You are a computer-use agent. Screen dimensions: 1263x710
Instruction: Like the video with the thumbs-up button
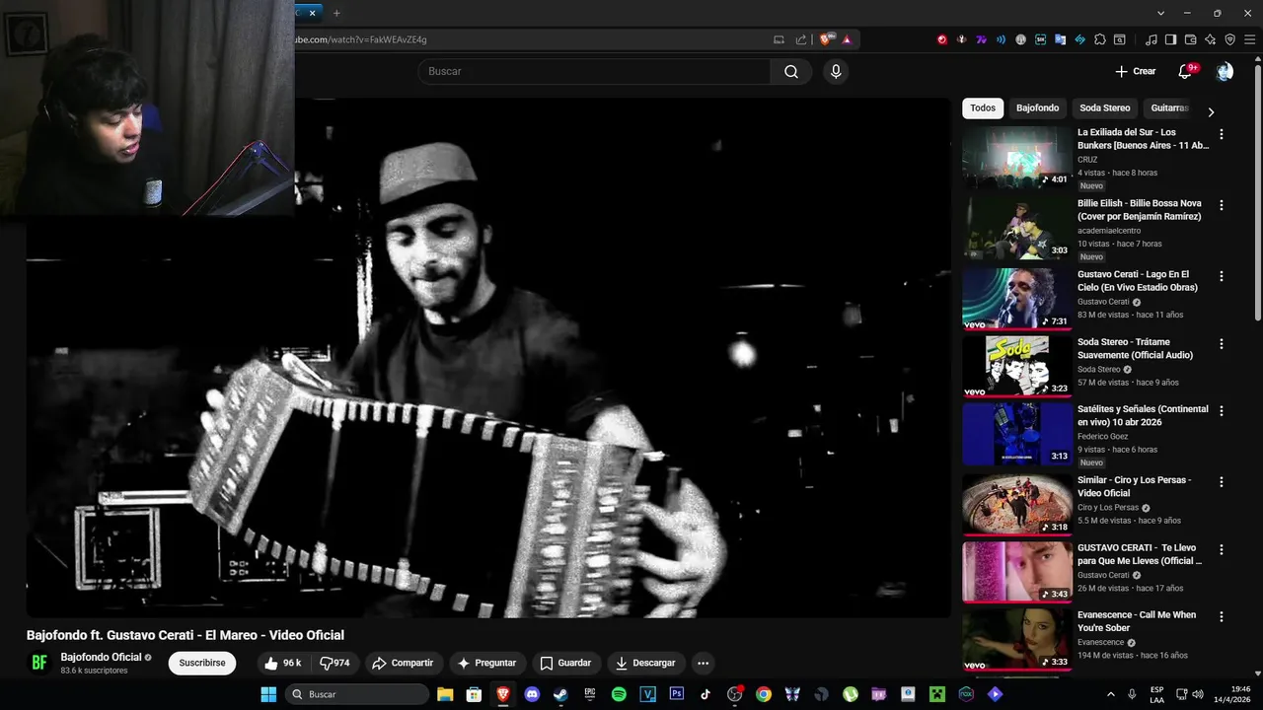[x=282, y=663]
